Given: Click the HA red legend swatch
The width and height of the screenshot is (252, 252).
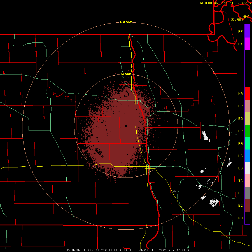Looking at the screenshot, I should point(247,94).
